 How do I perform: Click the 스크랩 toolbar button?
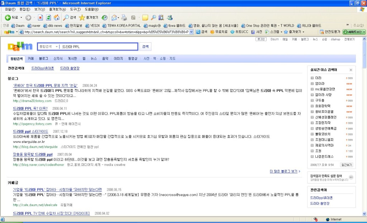pos(272,32)
